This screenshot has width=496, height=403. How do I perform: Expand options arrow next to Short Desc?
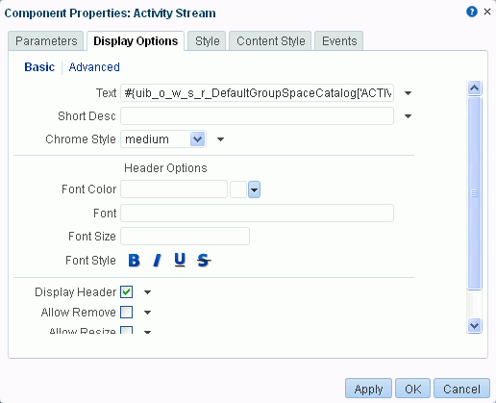(x=408, y=116)
